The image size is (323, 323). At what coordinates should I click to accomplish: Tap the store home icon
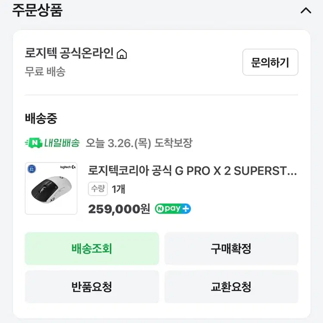[122, 54]
